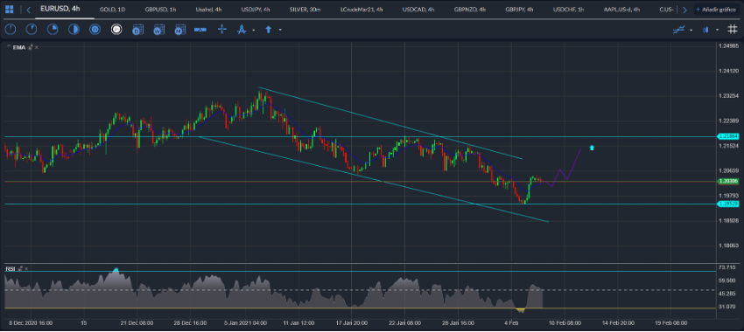744x332 pixels.
Task: Click the EMA indicator label
Action: [19, 47]
